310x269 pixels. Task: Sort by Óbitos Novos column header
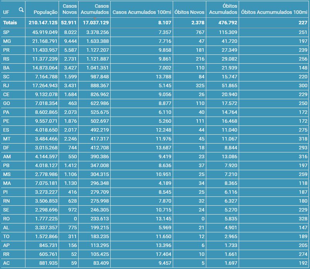coord(189,12)
